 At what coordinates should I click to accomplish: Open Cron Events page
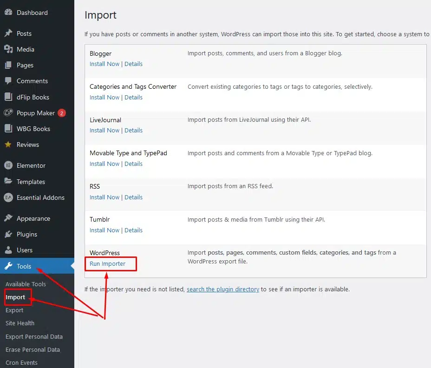pyautogui.click(x=21, y=362)
